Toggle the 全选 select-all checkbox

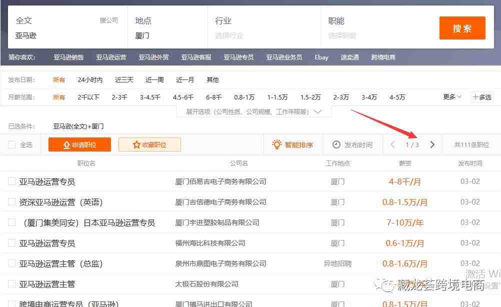click(x=12, y=144)
